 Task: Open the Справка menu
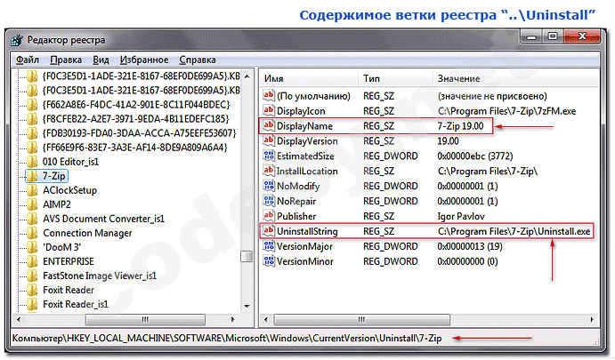(x=198, y=60)
